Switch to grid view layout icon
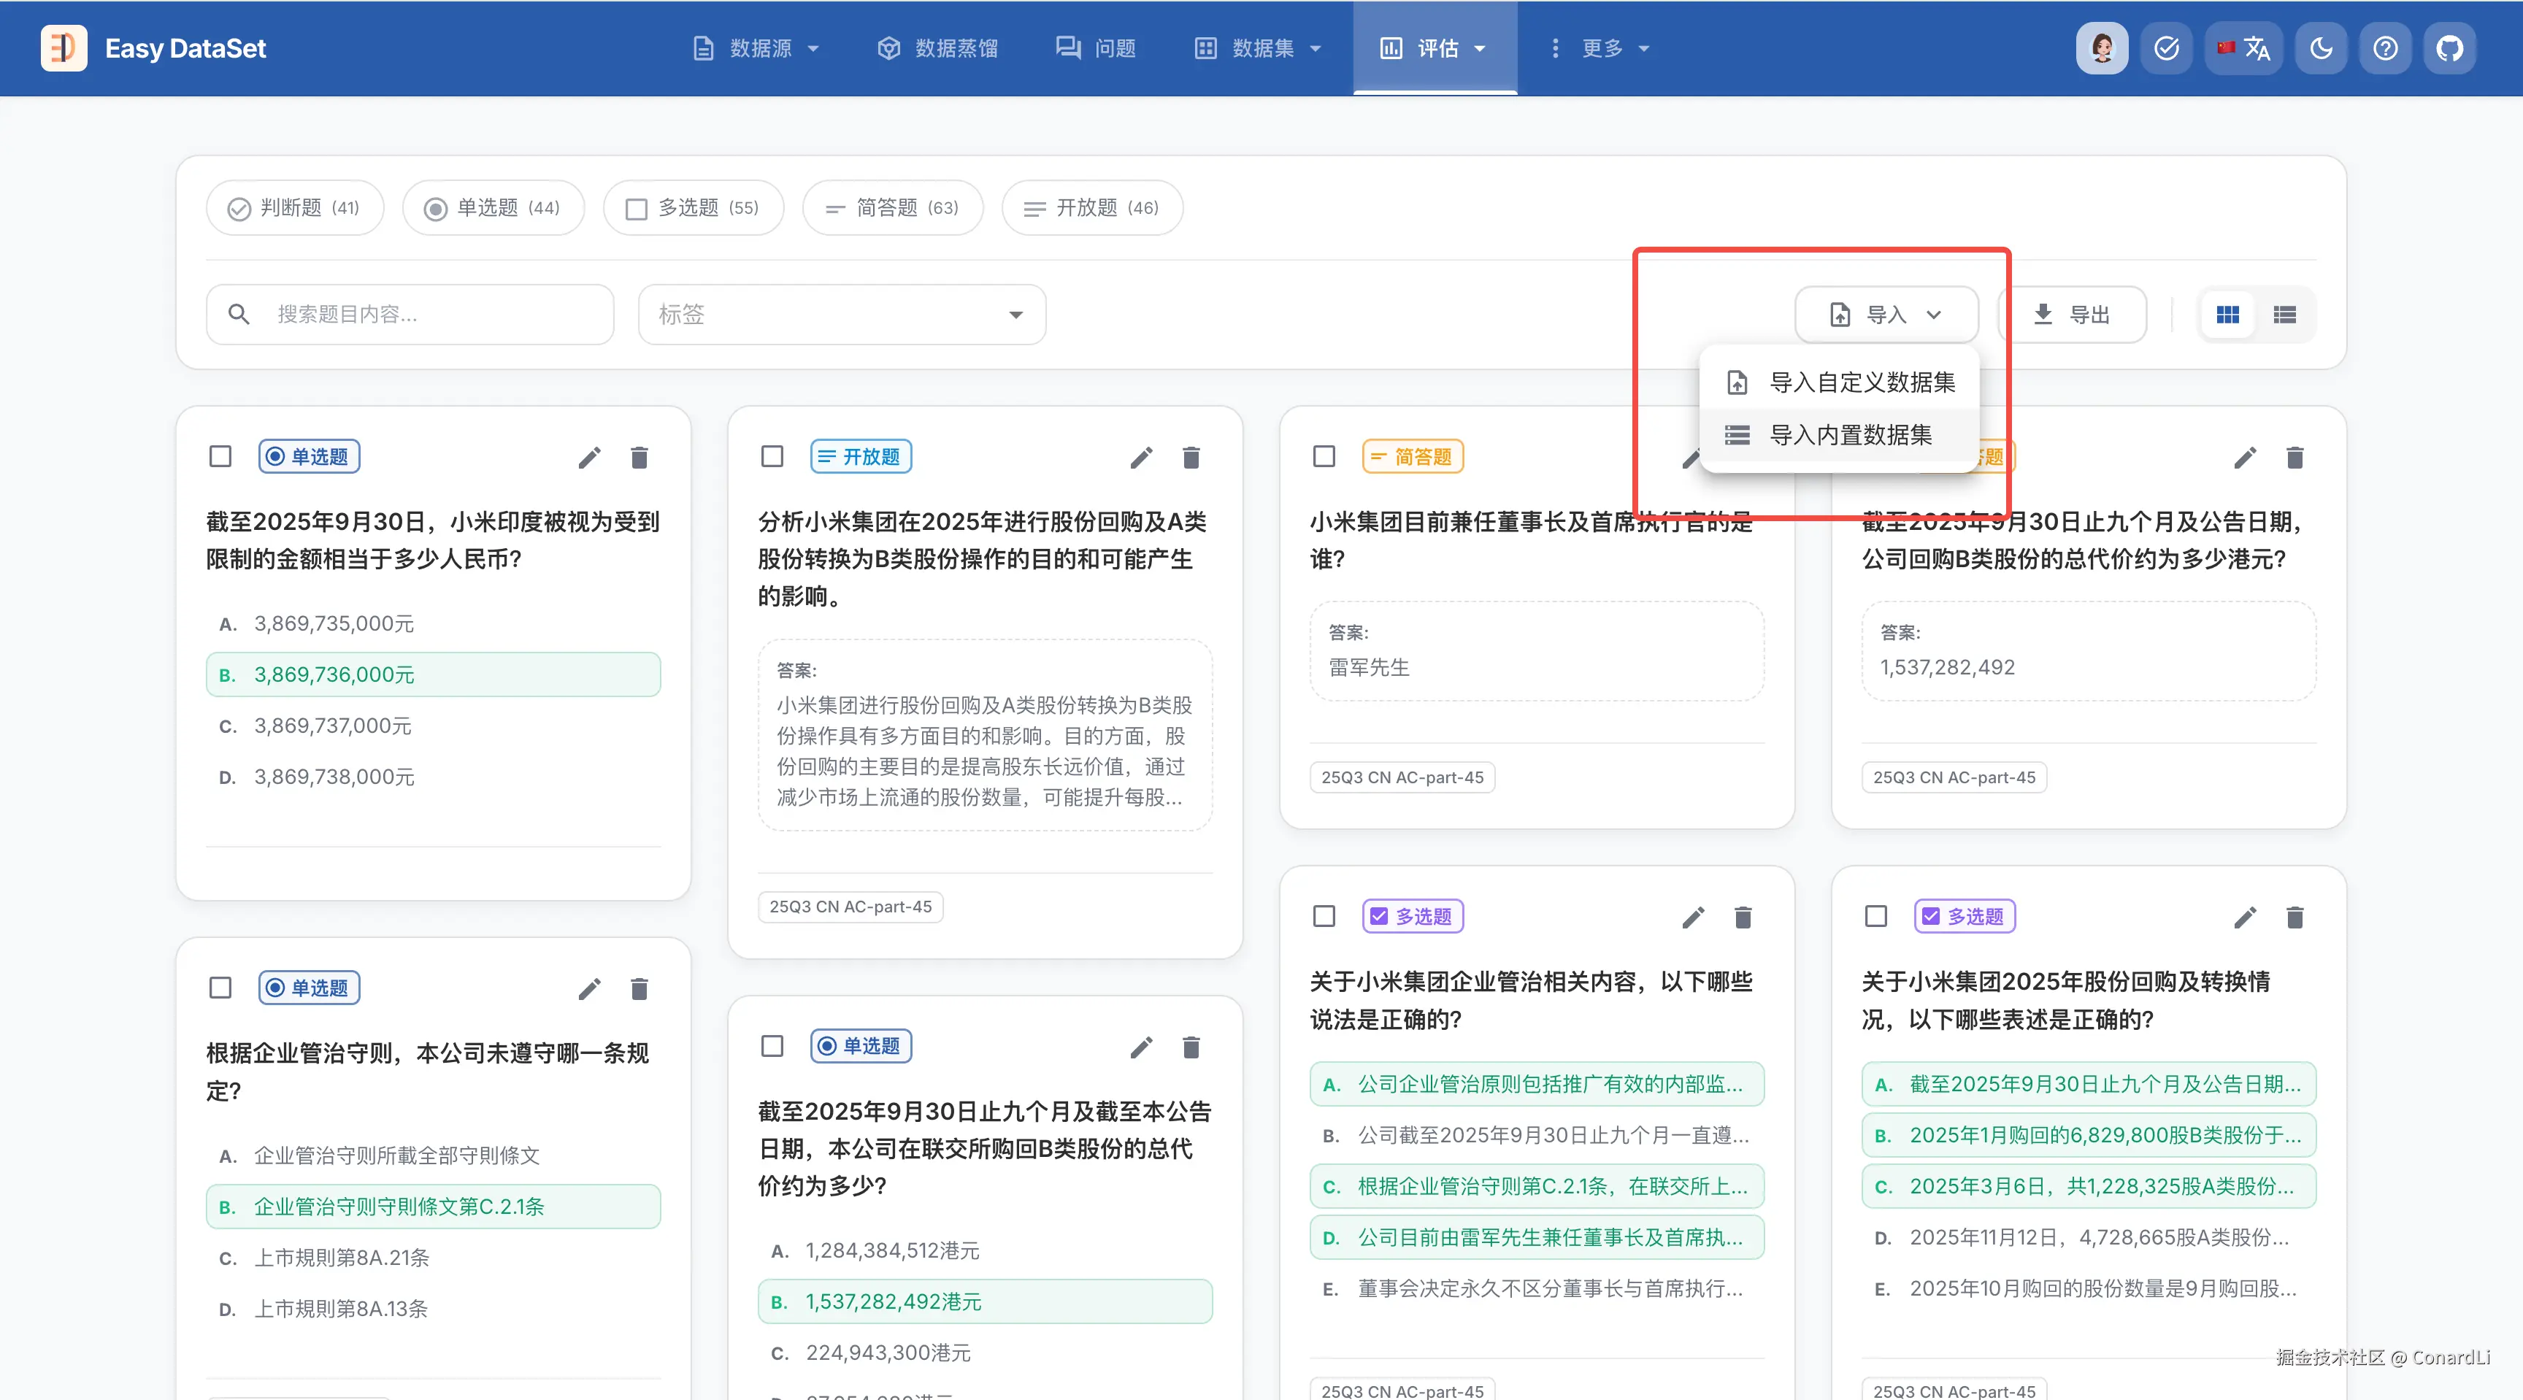 (2227, 315)
